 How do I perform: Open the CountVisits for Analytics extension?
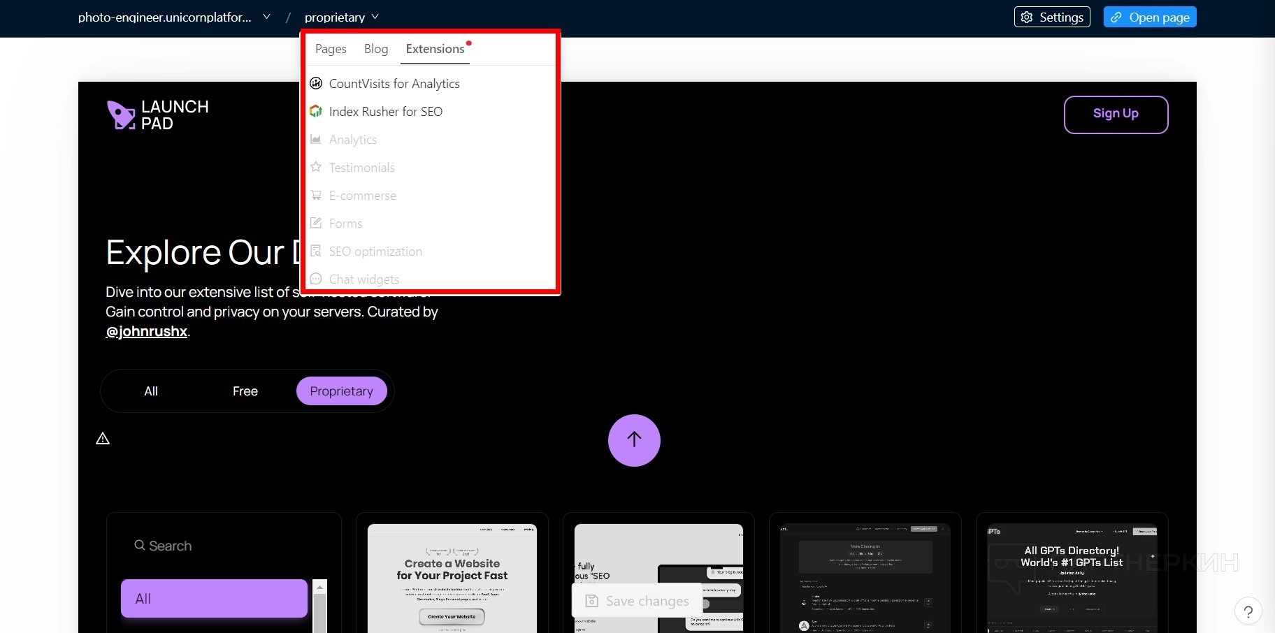(x=394, y=84)
